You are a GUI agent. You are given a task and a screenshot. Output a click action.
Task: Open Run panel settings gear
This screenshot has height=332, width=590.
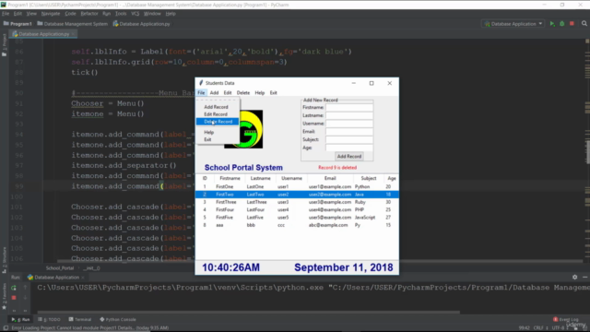(x=574, y=277)
